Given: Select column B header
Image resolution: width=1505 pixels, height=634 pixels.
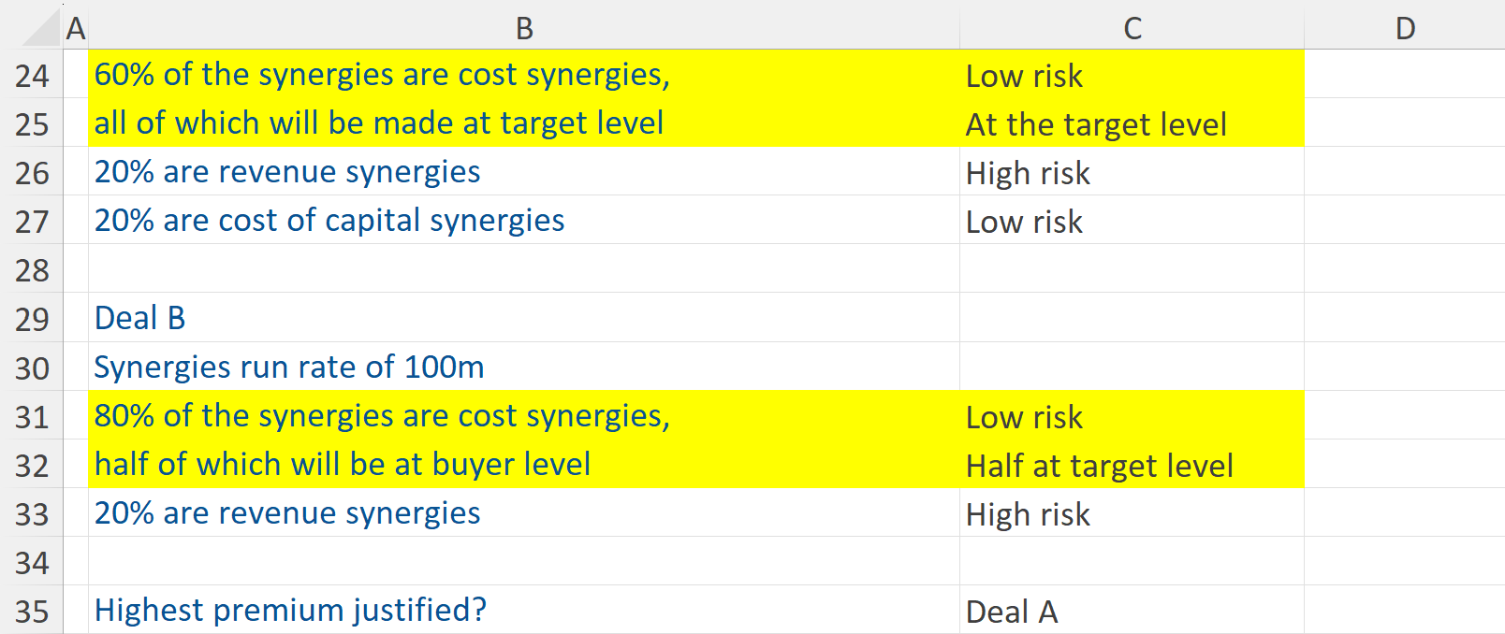Looking at the screenshot, I should [x=524, y=28].
